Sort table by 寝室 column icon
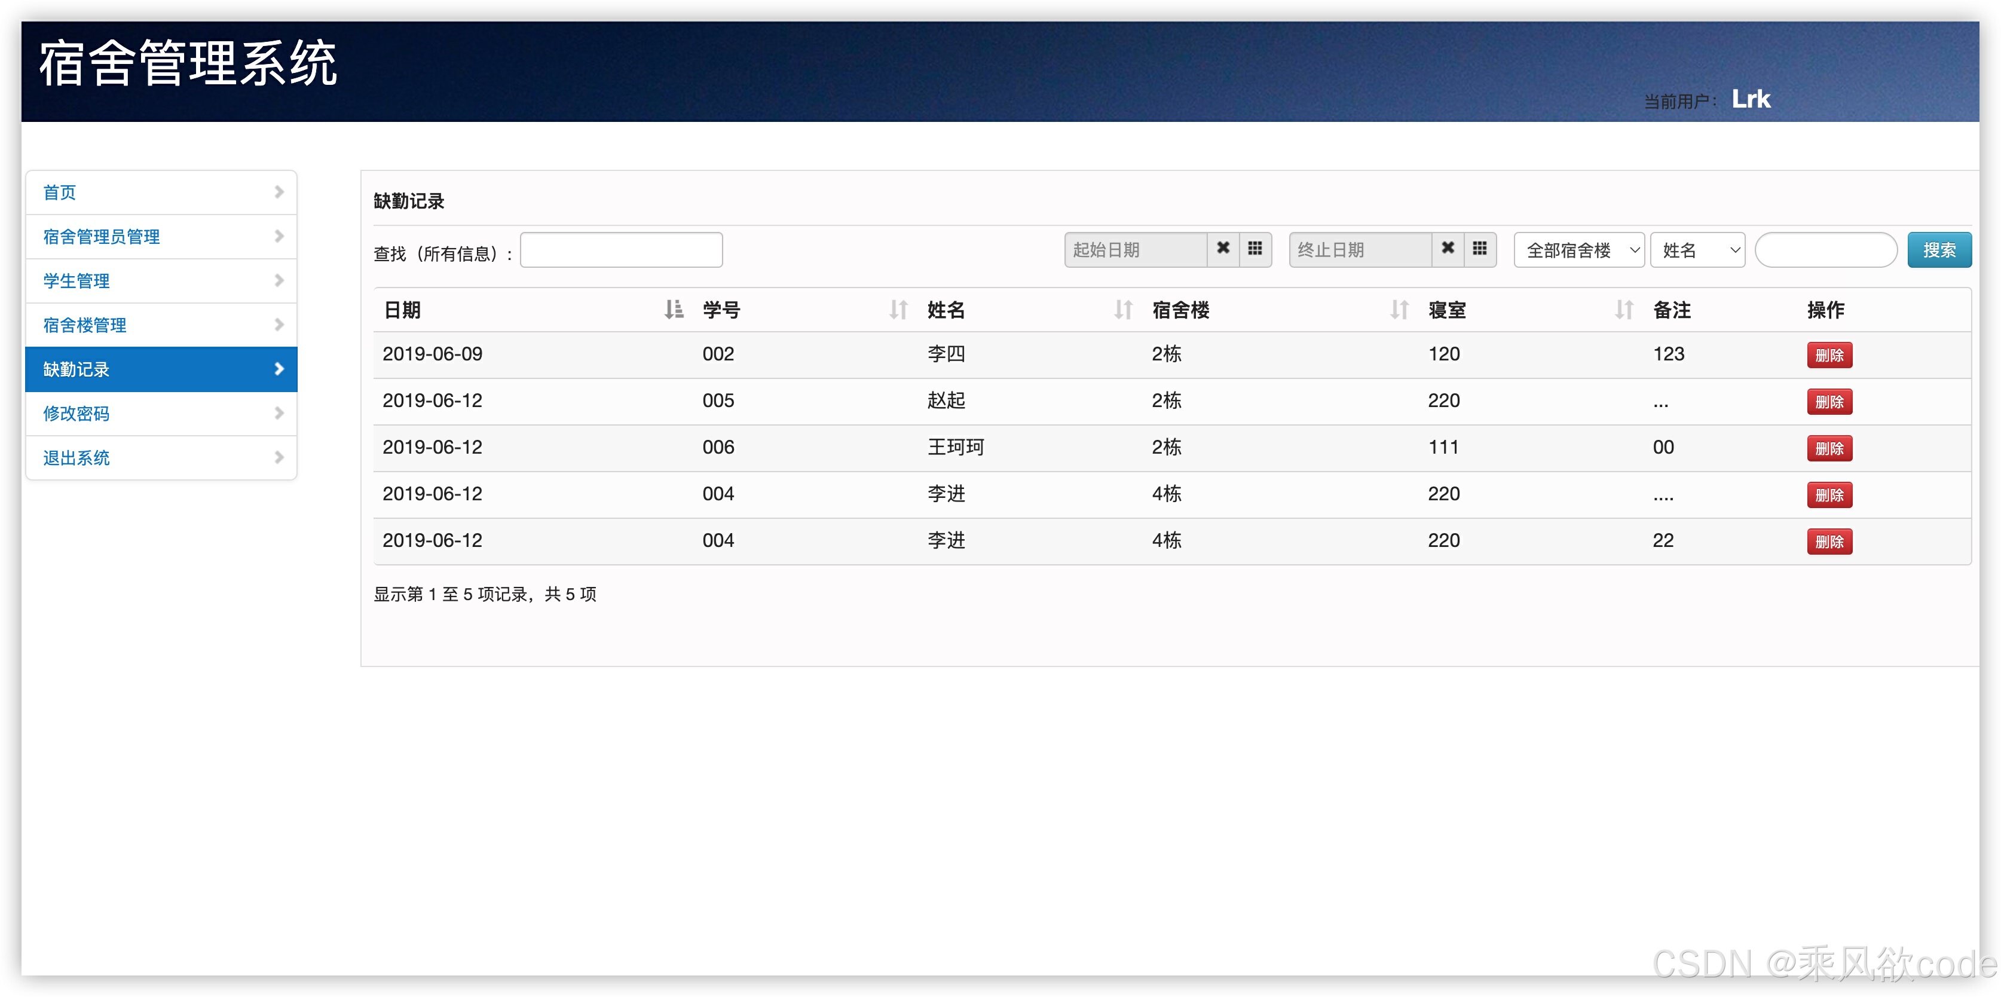Screen dimensions: 2001x997 1623,310
